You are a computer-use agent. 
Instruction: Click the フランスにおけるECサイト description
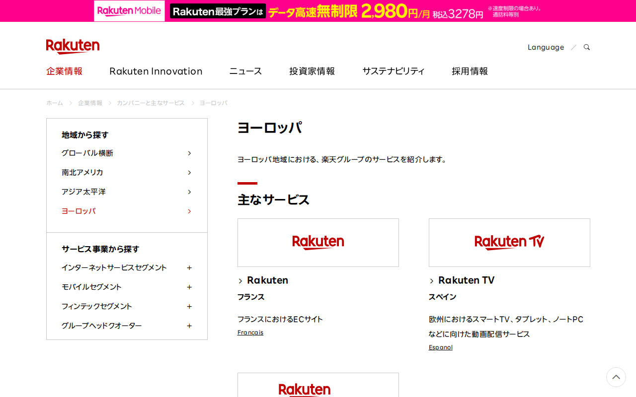280,319
